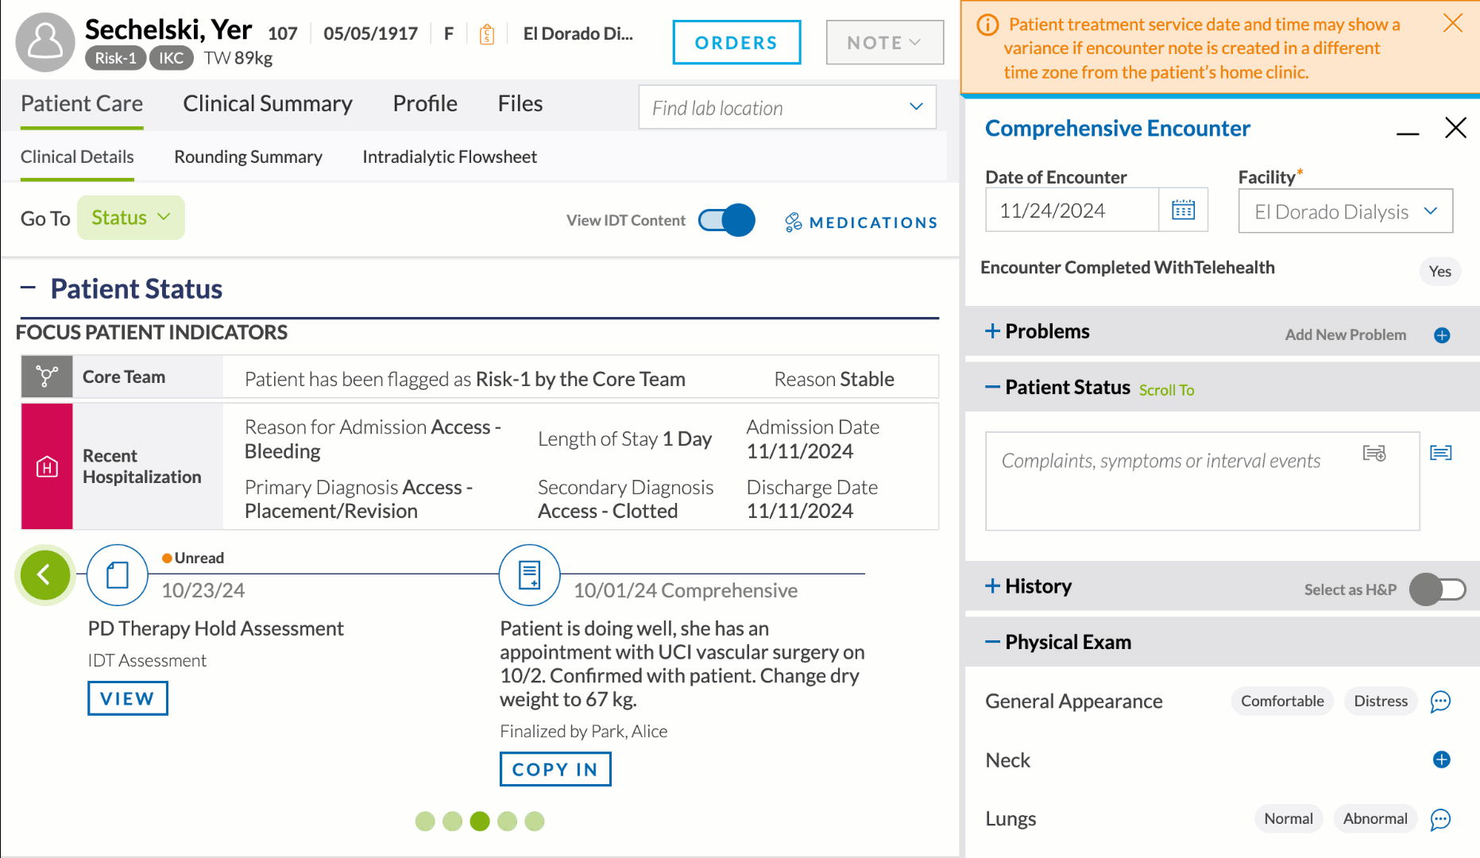Click the orange info icon in warning
Image resolution: width=1480 pixels, height=858 pixels.
click(x=987, y=25)
